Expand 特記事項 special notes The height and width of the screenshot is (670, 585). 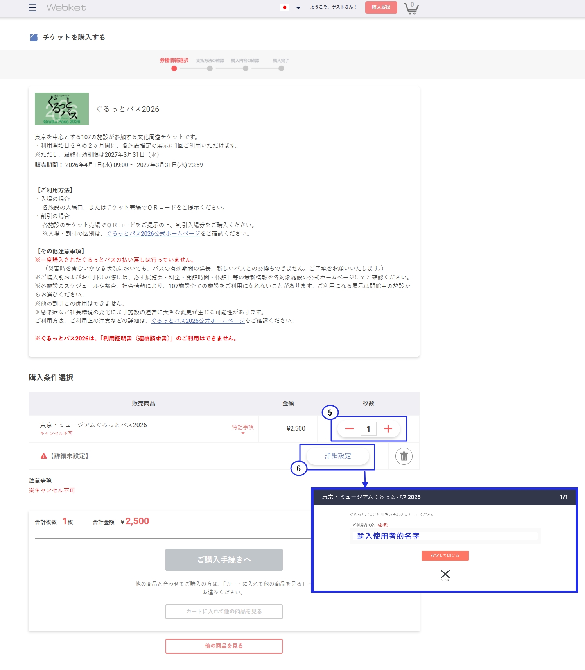[243, 428]
